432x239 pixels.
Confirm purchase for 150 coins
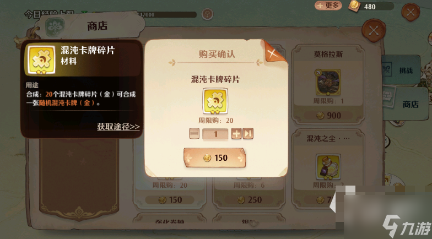[214, 157]
